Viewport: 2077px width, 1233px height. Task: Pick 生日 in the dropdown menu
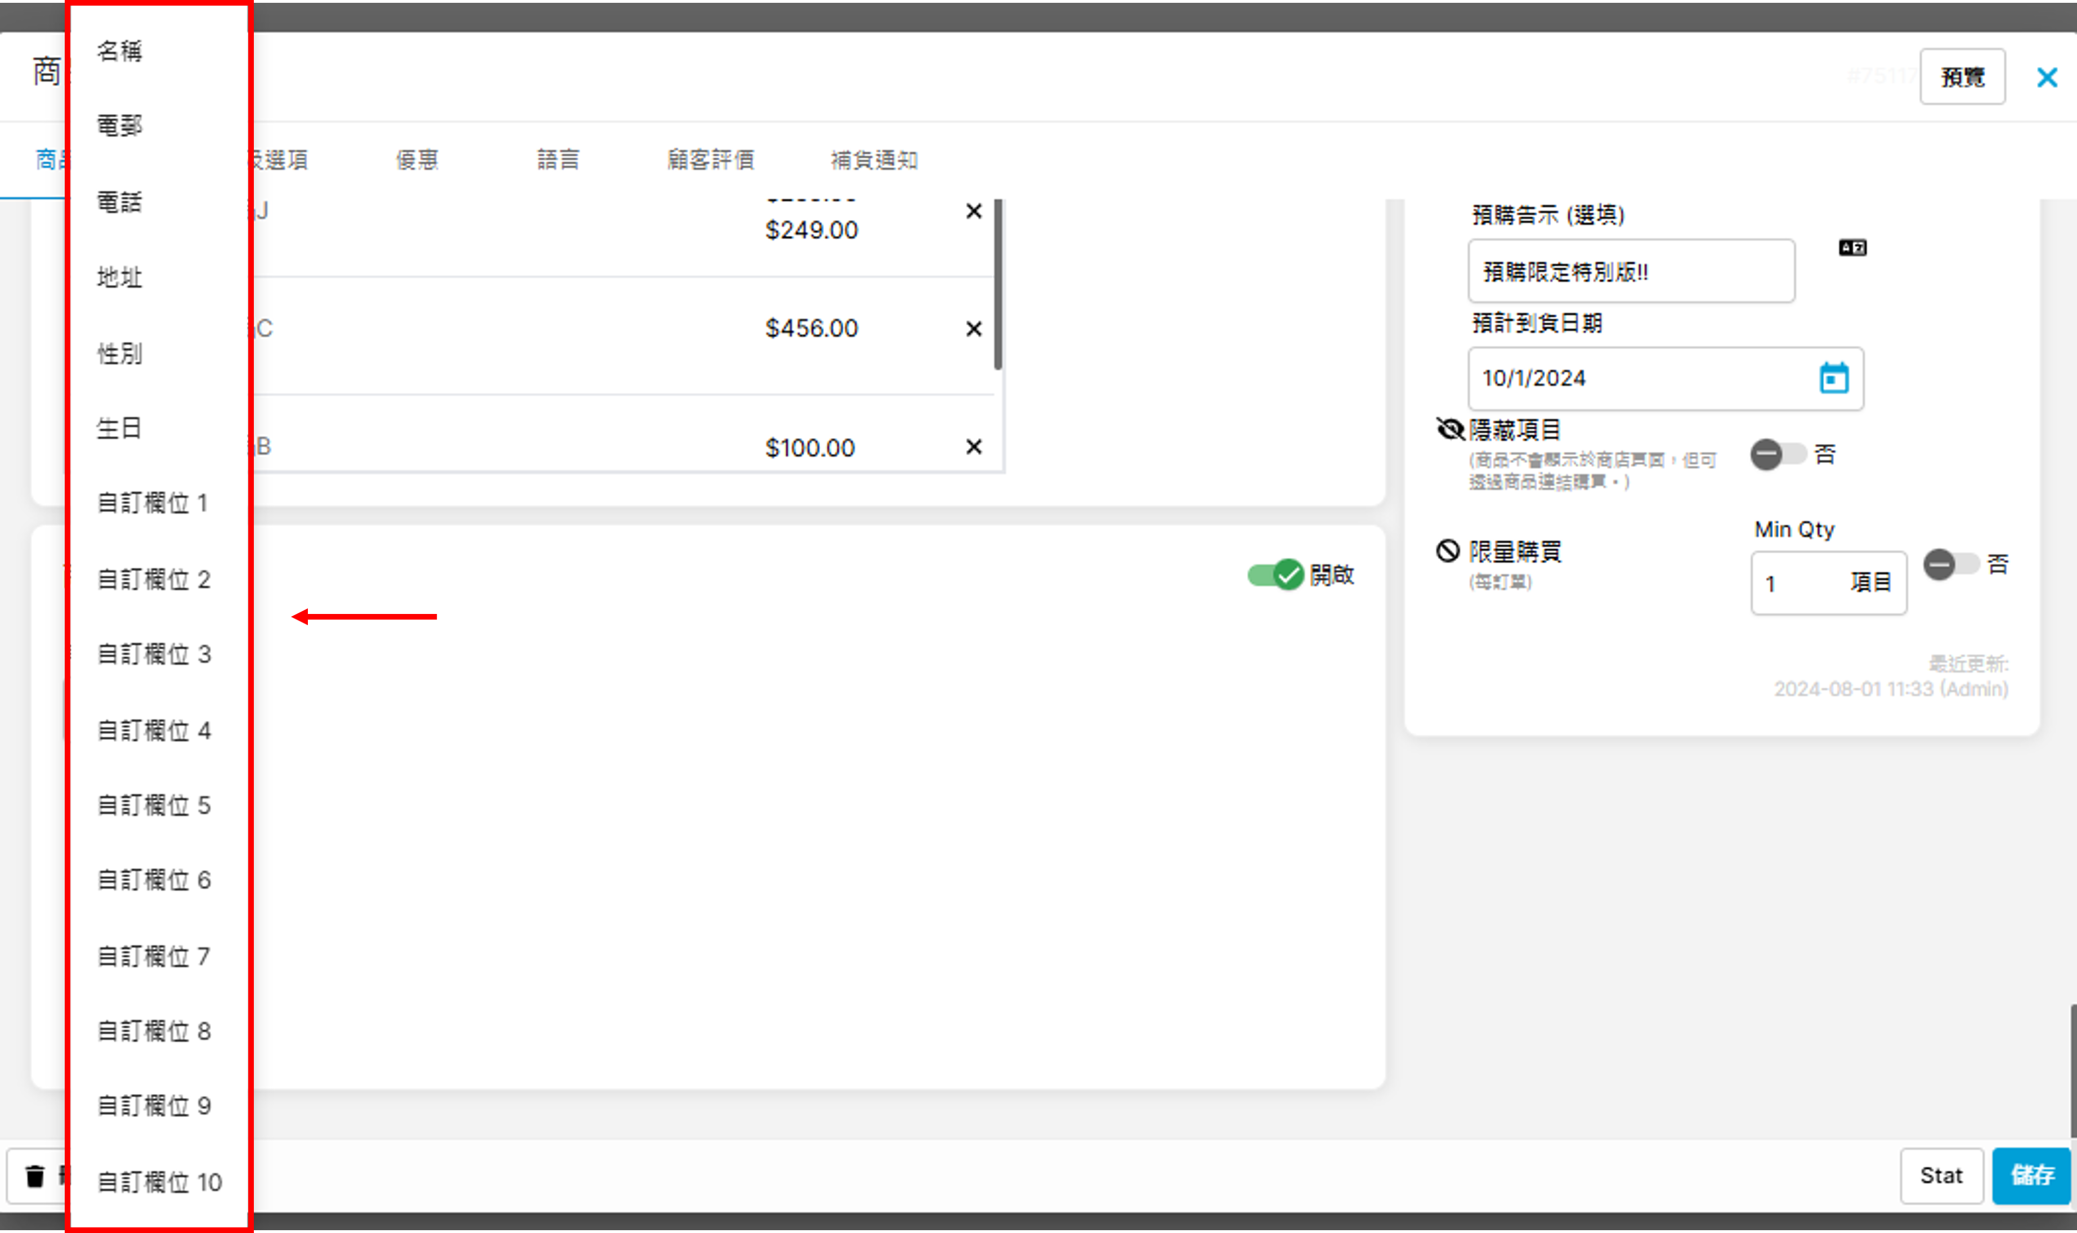point(120,429)
